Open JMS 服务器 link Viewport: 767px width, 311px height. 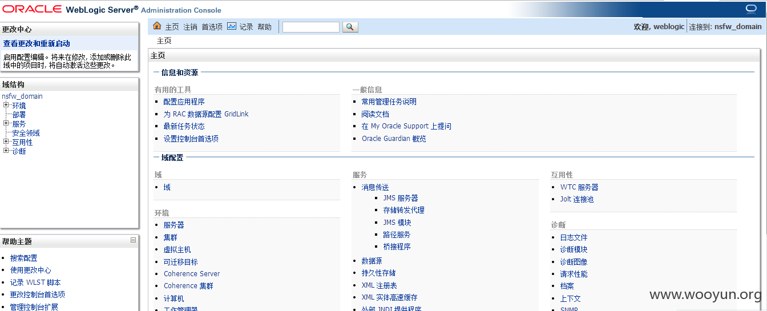(x=401, y=198)
